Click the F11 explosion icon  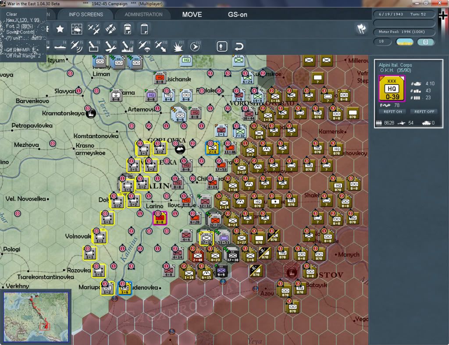178,46
